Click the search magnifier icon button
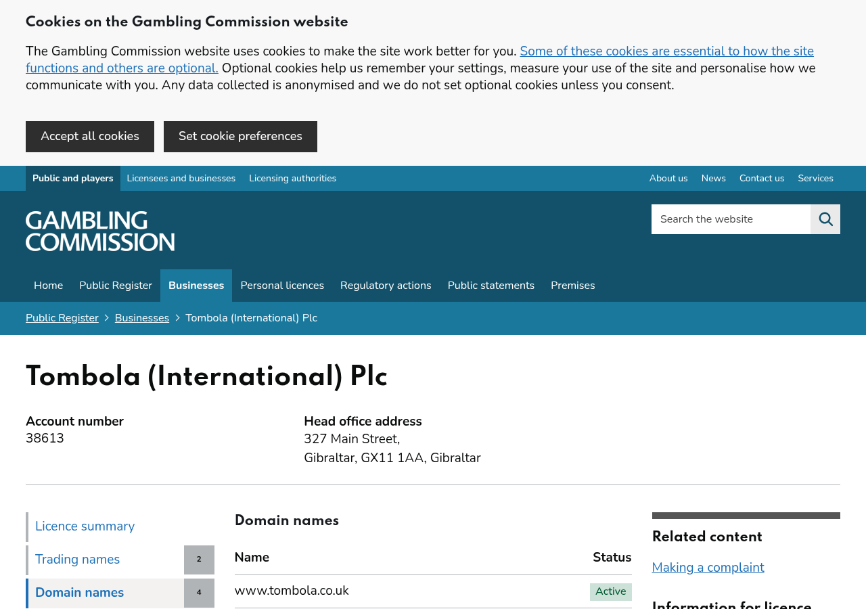The width and height of the screenshot is (866, 609). pyautogui.click(x=825, y=219)
